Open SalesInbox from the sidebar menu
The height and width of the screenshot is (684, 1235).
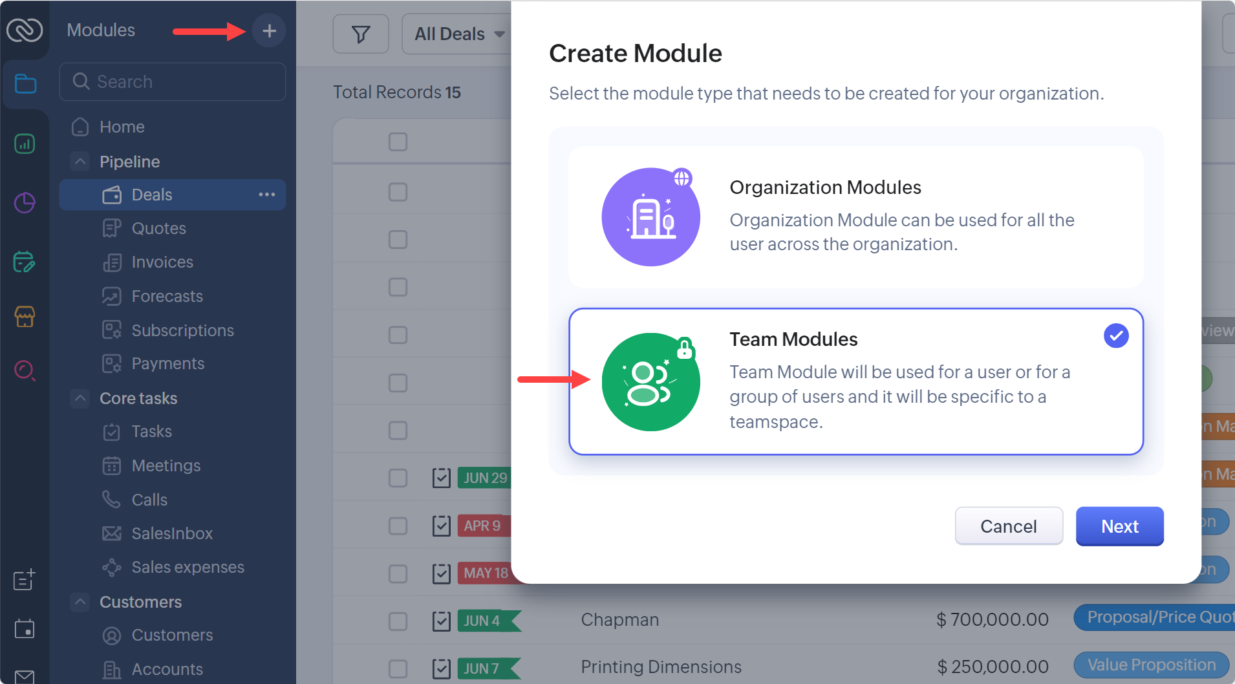pos(171,533)
